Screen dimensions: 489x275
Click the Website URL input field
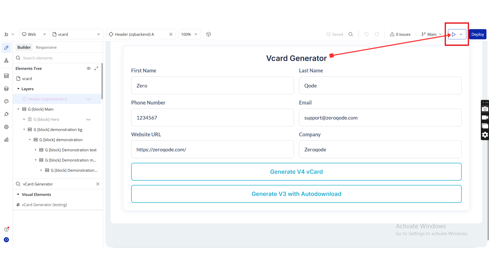(x=212, y=149)
